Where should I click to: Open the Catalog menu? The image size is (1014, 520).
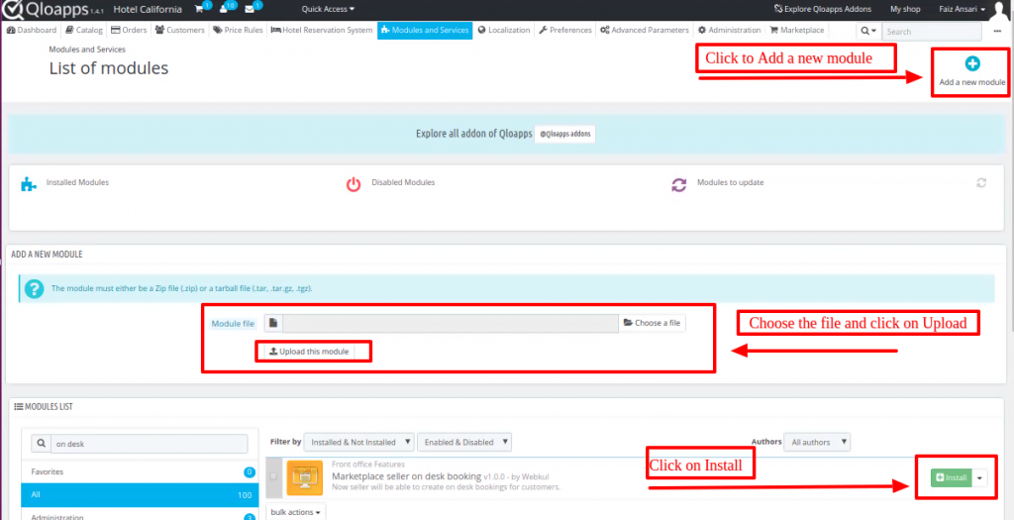(84, 30)
